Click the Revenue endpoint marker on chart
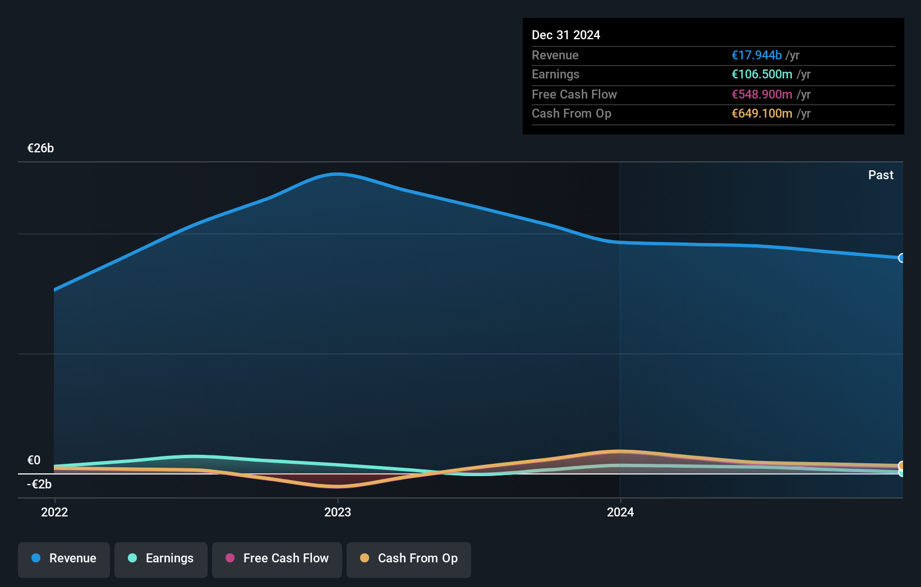The image size is (921, 587). pos(901,258)
